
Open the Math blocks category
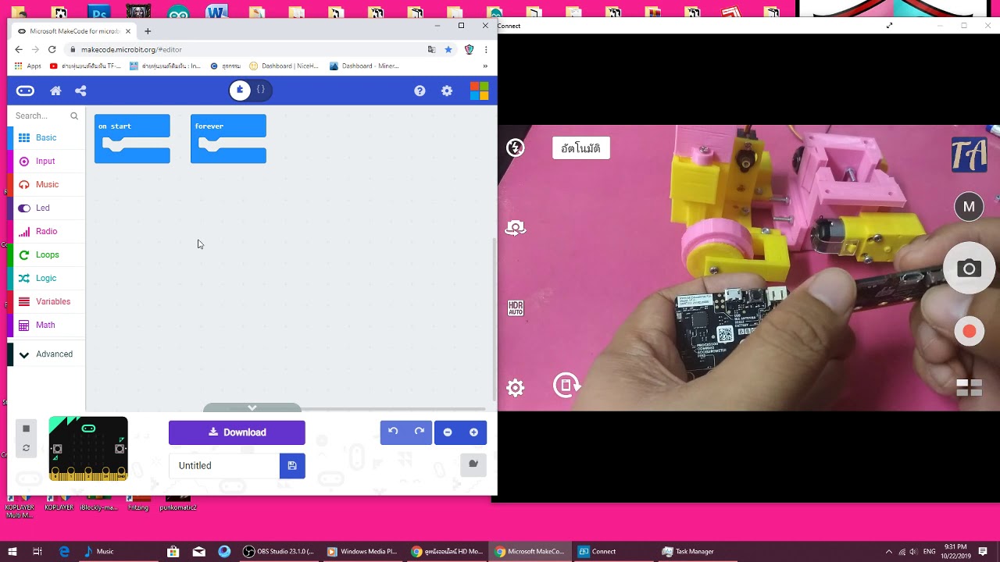coord(47,325)
